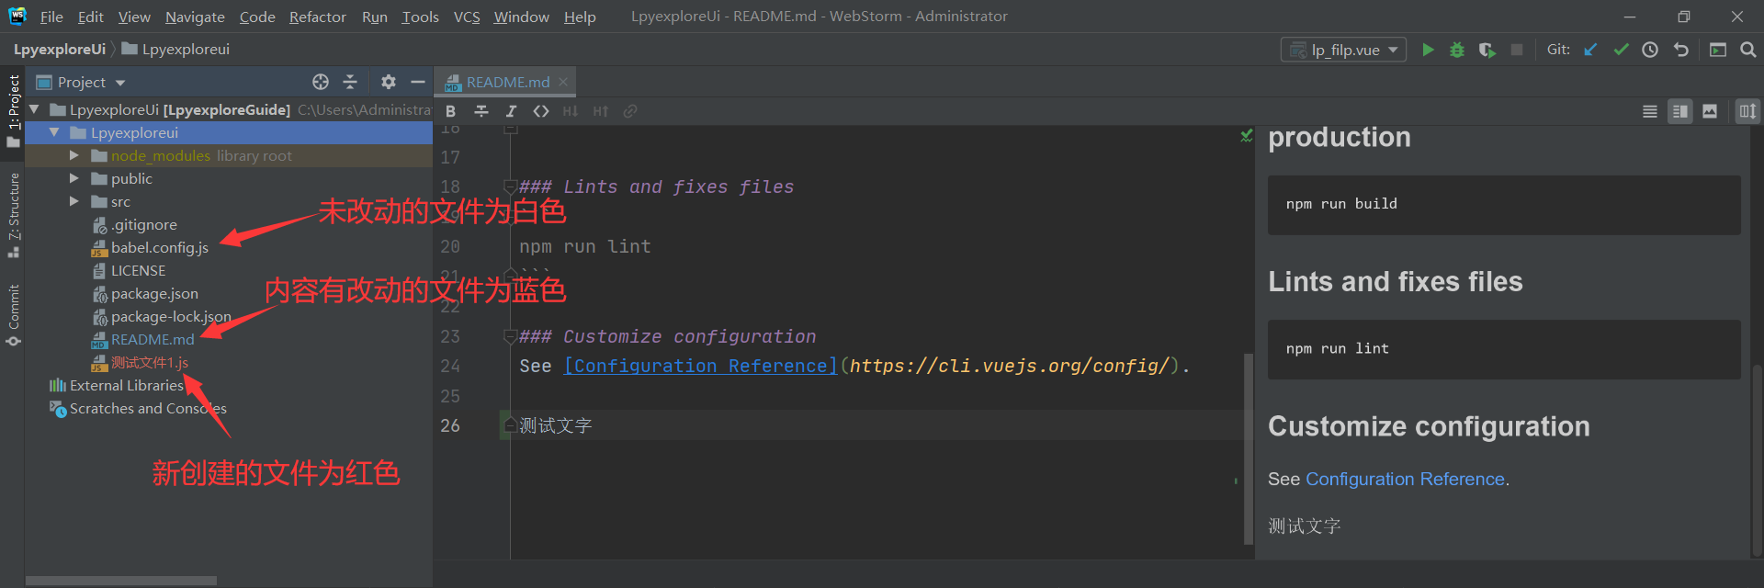Select .gitignore file
The height and width of the screenshot is (588, 1764).
[134, 224]
